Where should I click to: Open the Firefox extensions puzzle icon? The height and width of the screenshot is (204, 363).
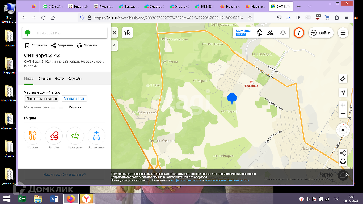point(337,18)
